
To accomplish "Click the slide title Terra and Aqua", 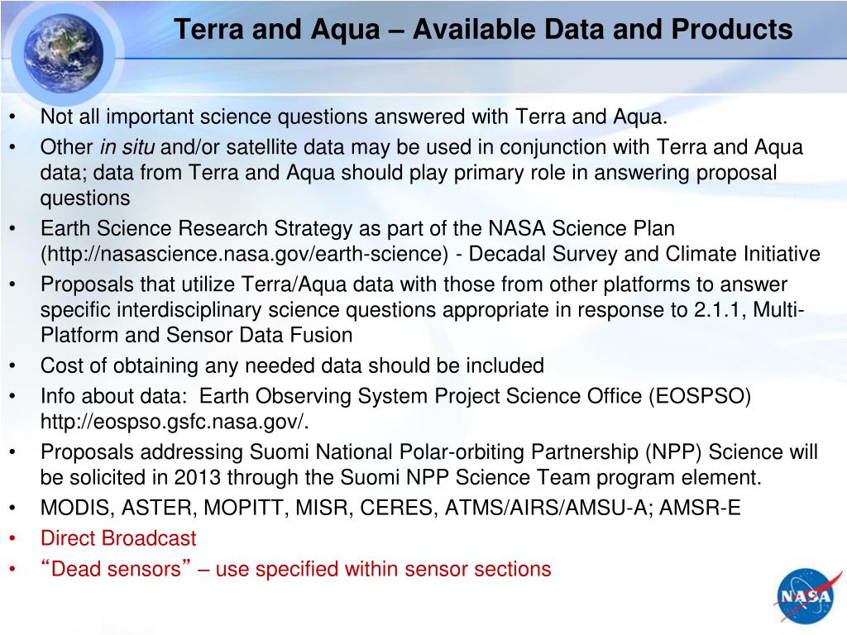I will (x=483, y=30).
